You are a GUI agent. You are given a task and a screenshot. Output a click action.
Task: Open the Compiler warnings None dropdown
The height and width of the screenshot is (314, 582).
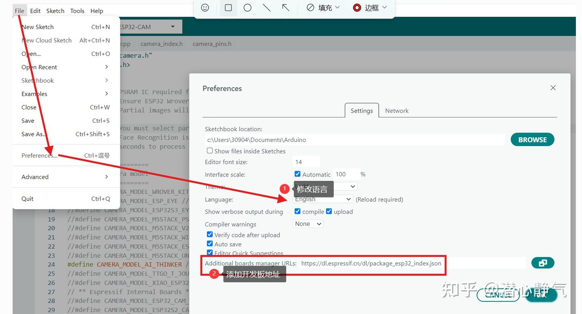tap(308, 224)
